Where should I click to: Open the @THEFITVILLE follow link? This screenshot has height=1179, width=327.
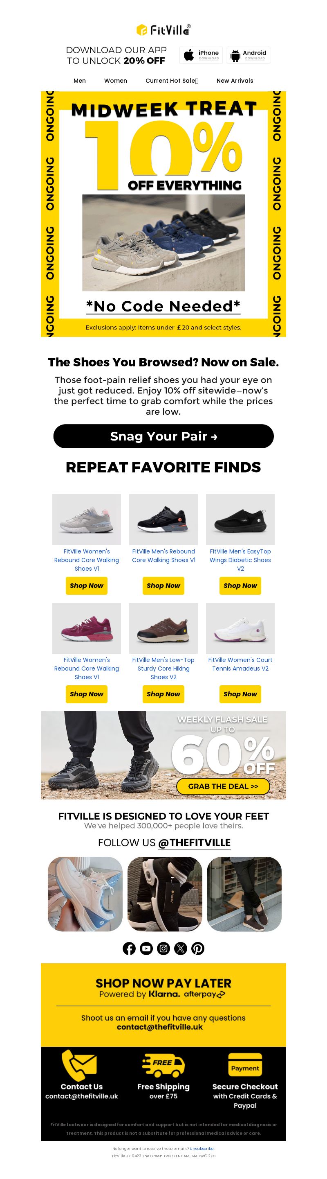click(x=194, y=842)
